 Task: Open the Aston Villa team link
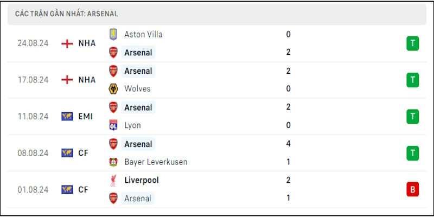point(143,34)
